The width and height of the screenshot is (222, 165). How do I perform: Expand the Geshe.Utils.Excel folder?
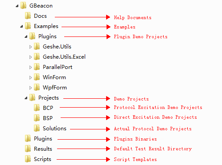pos(30,57)
